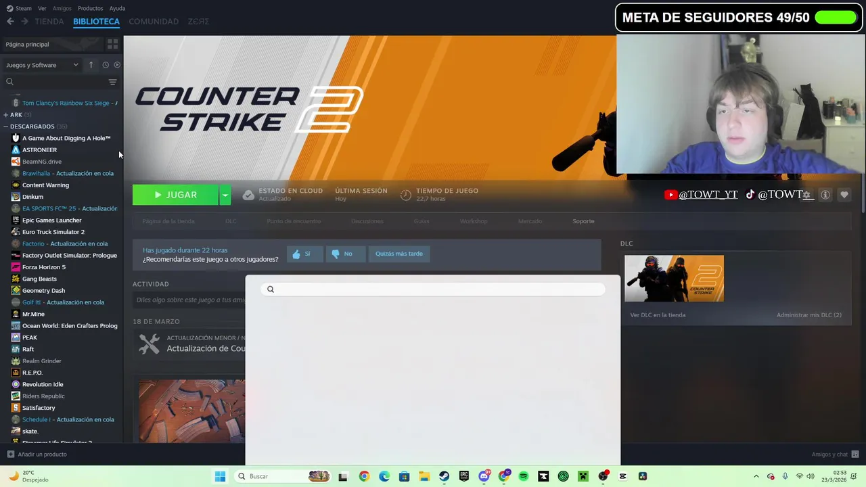
Task: Go forward with the right arrow
Action: coord(24,22)
